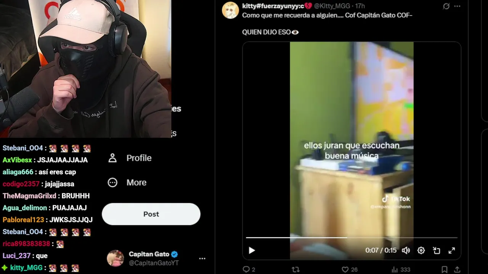Seek within the video progress bar
Screen dimensions: 488x274
(x=352, y=237)
